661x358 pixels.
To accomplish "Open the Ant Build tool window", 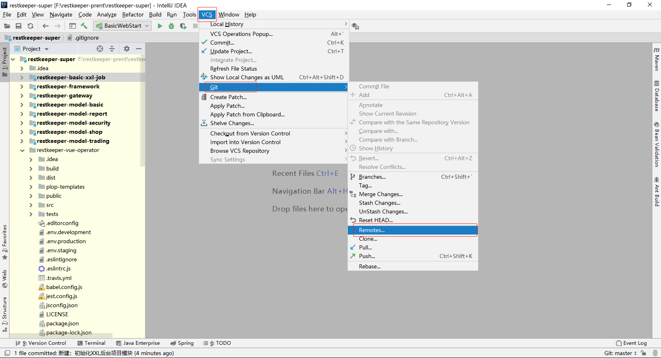I will [x=656, y=191].
